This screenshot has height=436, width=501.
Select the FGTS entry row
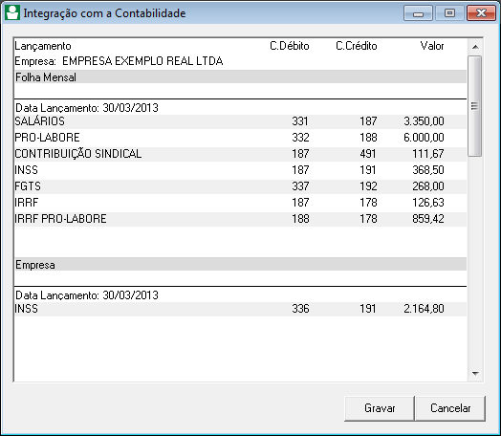(x=240, y=186)
